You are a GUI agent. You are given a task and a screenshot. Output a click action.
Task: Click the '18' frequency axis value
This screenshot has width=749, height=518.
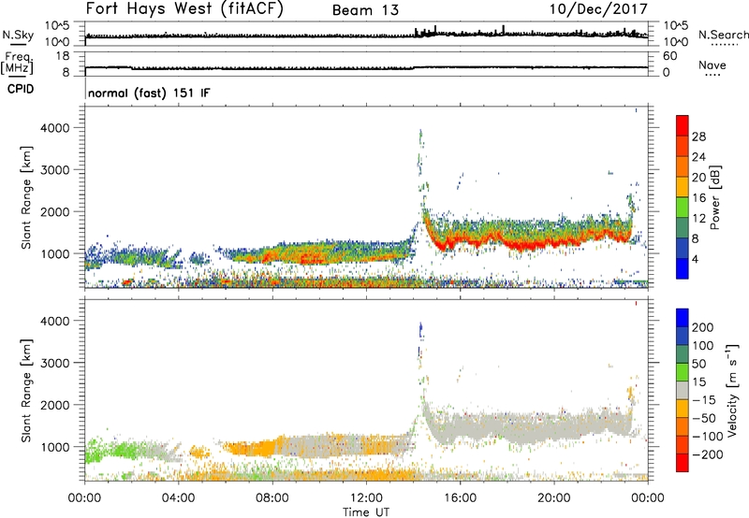[x=63, y=56]
